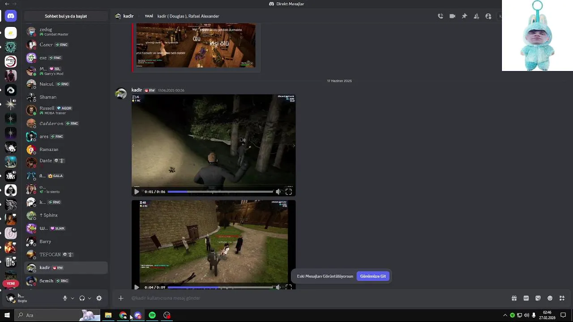Open DM with Cancr
Viewport: 573px width, 322px height.
pos(66,45)
